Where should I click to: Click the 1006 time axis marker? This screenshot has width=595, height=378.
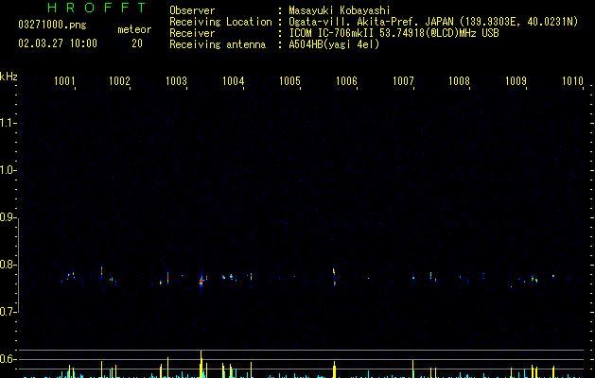[346, 81]
